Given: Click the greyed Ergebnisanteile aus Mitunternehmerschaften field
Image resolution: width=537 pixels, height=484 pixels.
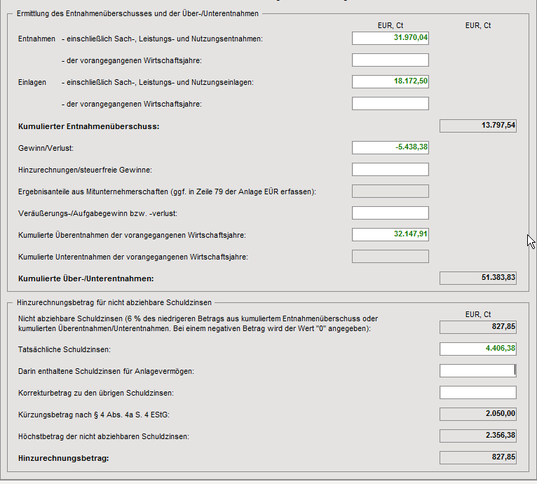Looking at the screenshot, I should coord(390,191).
